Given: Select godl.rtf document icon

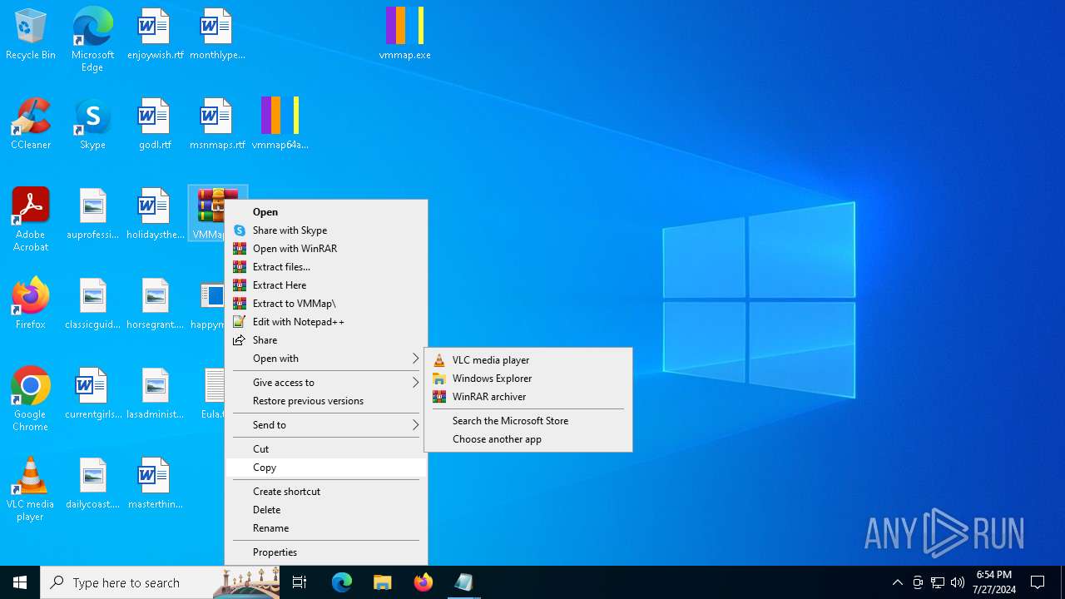Looking at the screenshot, I should pyautogui.click(x=155, y=125).
